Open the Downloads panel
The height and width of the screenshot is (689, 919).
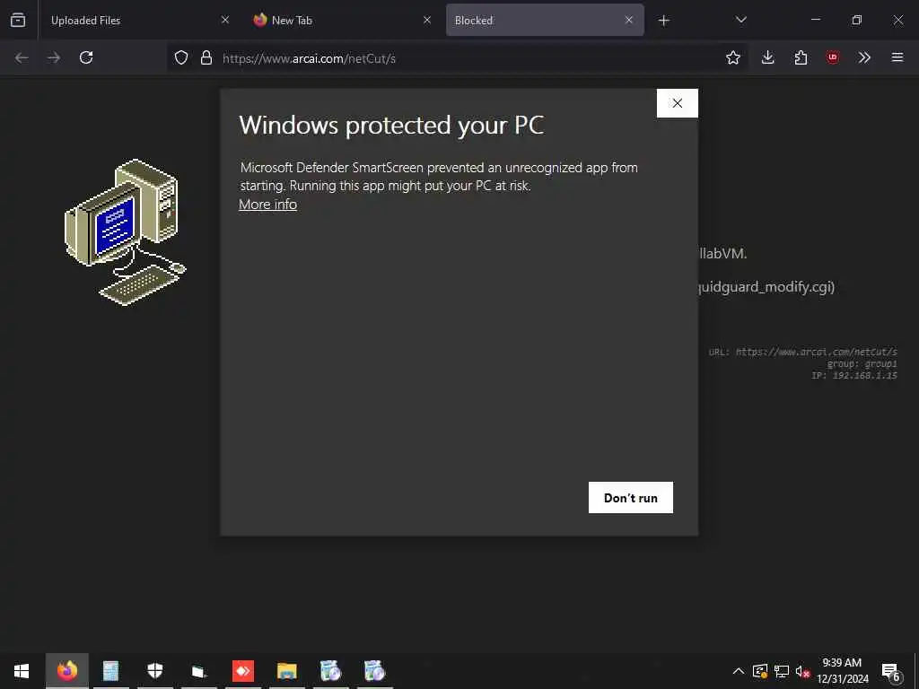point(768,57)
